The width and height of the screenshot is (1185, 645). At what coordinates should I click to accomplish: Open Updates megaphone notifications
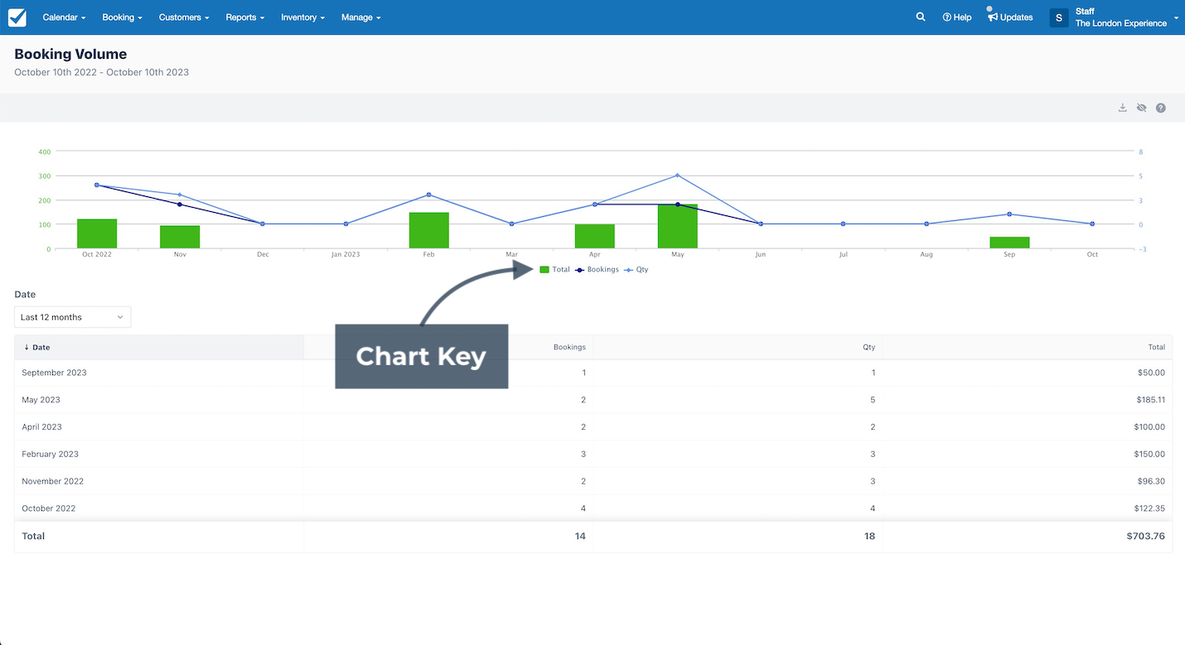click(1010, 17)
